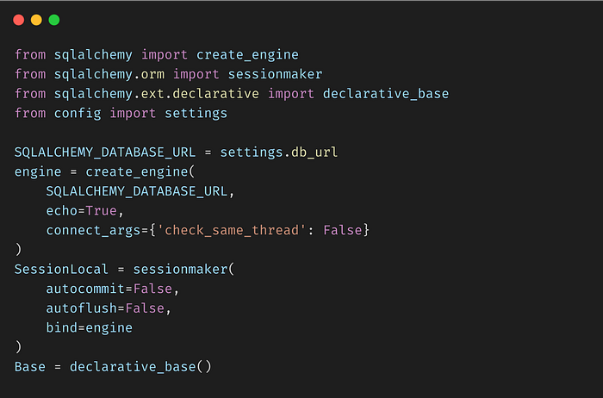Click 'sessionmaker(' call on the SessionLocal line
Image resolution: width=603 pixels, height=398 pixels.
(183, 269)
